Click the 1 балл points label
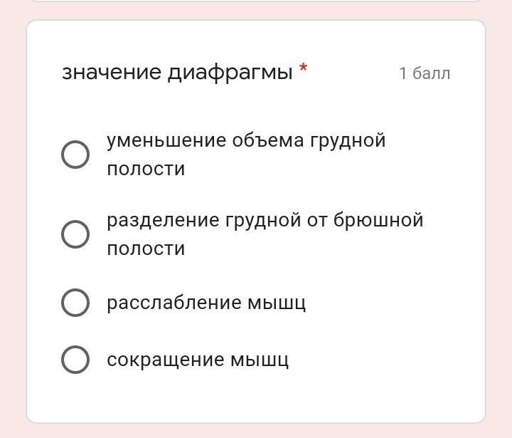The height and width of the screenshot is (438, 512). 425,73
